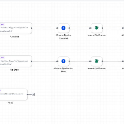
Task: Click input dot of No-Show pipeline node
Action: pyautogui.click(x=58, y=61)
